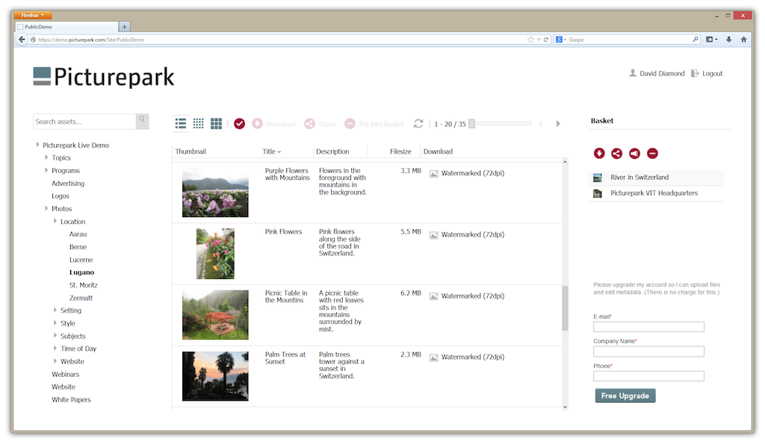Image resolution: width=765 pixels, height=444 pixels.
Task: Remove items from basket with minus icon
Action: (x=652, y=154)
